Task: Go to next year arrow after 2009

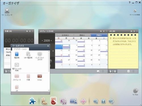Action: pyautogui.click(x=51, y=41)
